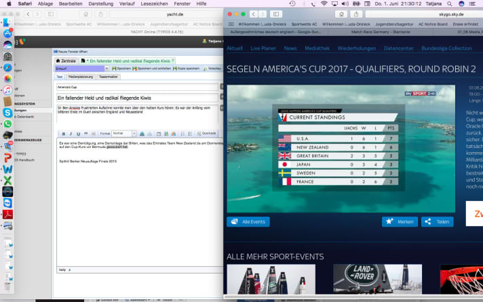
Task: Click home button in skygo Safari window
Action: tap(341, 14)
